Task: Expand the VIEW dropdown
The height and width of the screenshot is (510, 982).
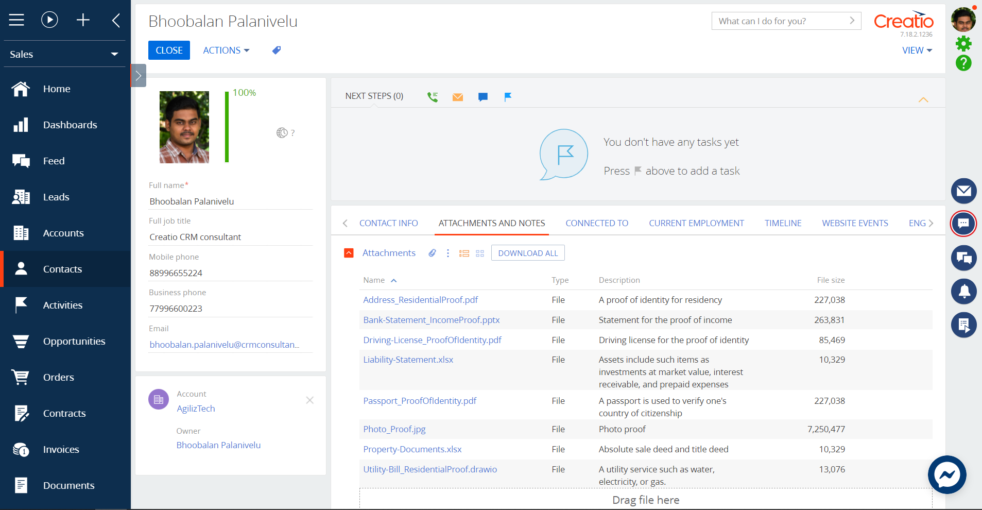Action: [x=916, y=50]
